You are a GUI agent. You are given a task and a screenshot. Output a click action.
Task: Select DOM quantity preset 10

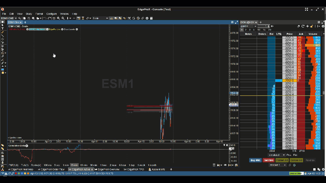(259, 30)
